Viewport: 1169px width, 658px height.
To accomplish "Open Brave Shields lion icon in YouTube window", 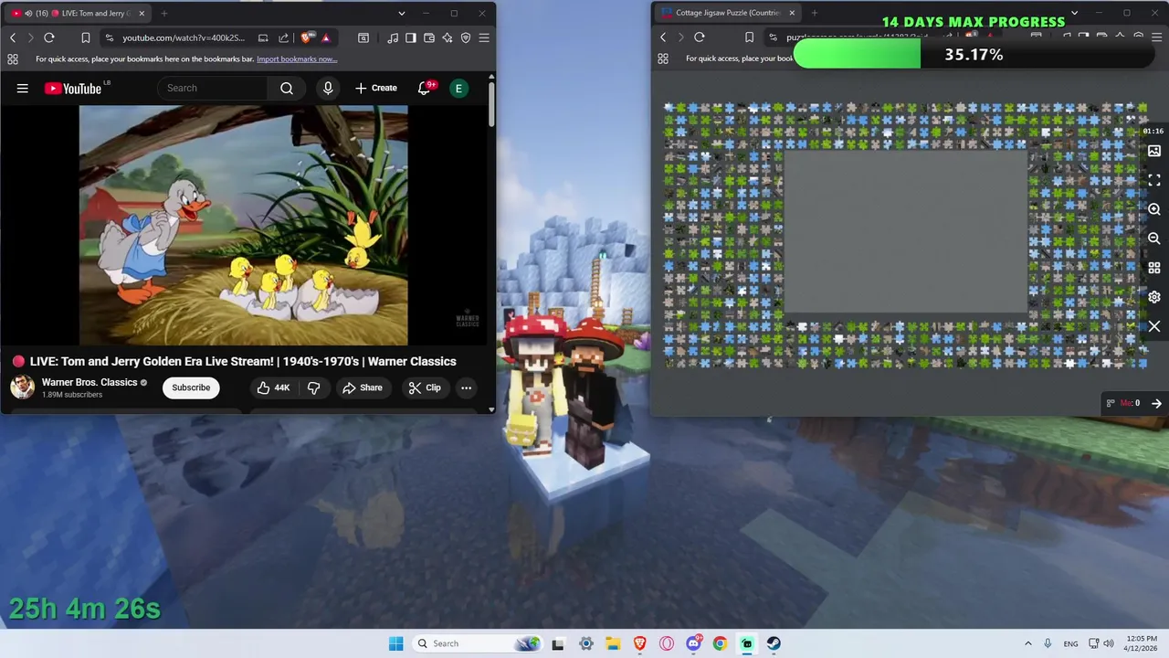I will pyautogui.click(x=306, y=37).
